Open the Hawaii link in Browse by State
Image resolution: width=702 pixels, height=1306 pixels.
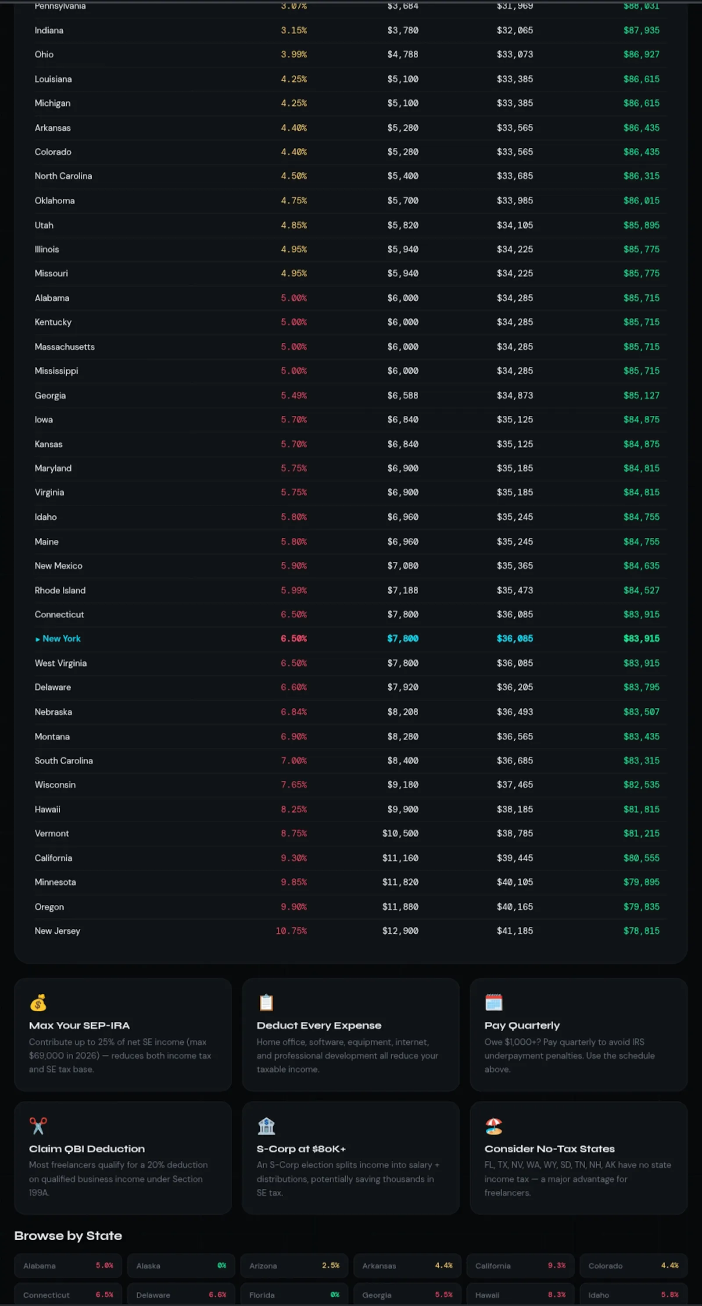[x=520, y=1294]
